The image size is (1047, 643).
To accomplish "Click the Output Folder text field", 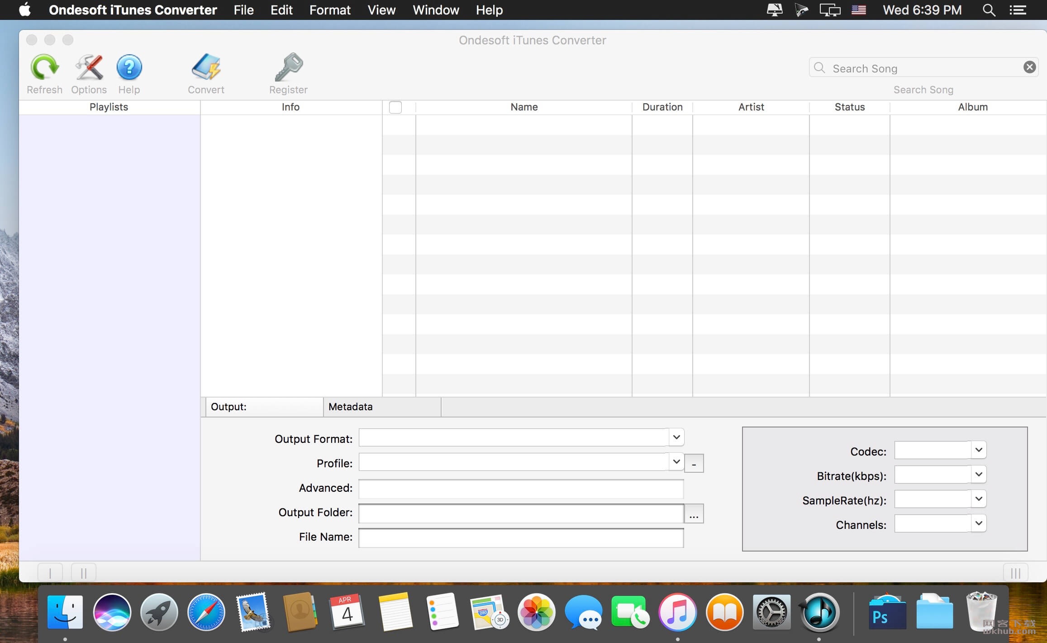I will coord(521,513).
